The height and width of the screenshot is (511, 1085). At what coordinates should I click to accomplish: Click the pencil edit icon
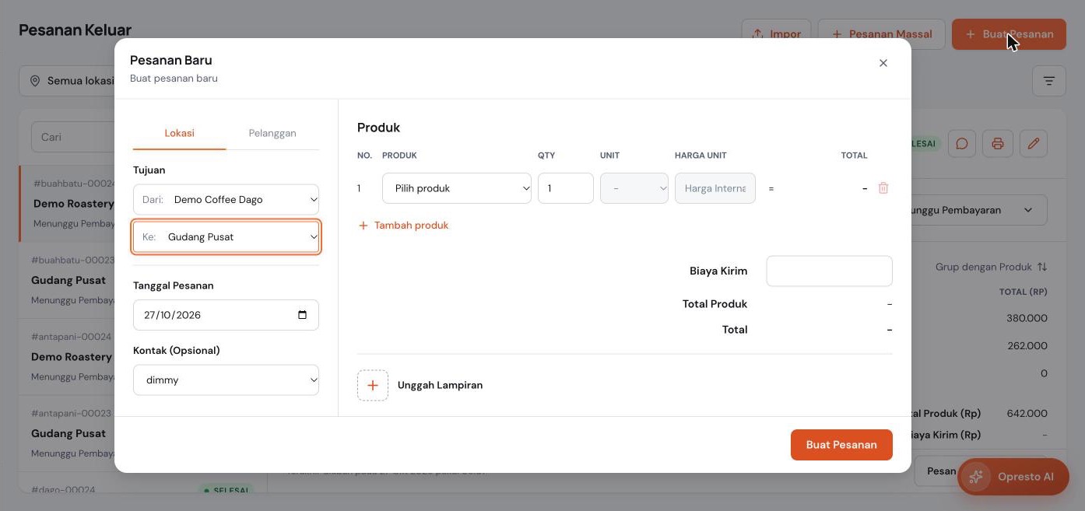click(1034, 144)
